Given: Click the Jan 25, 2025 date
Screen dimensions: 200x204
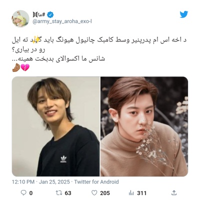Looking at the screenshot, I should pos(54,181).
